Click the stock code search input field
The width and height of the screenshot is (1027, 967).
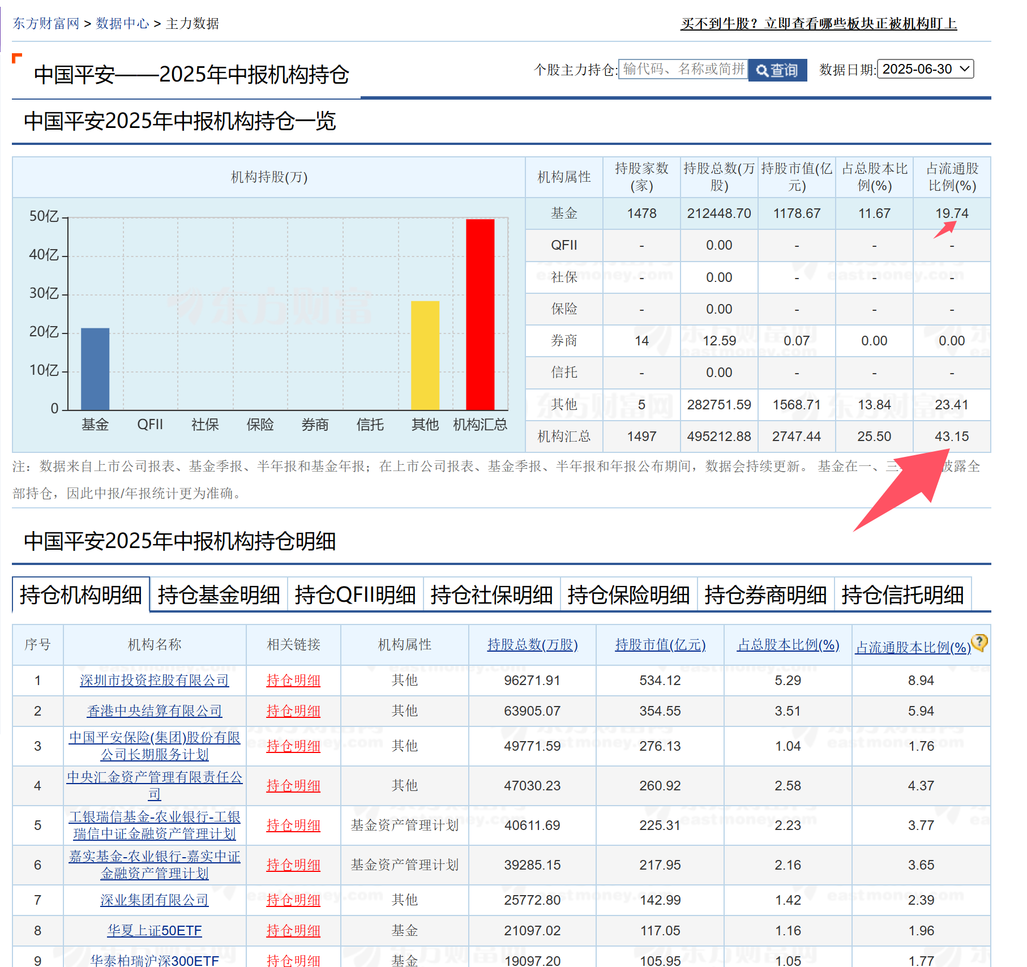coord(683,69)
